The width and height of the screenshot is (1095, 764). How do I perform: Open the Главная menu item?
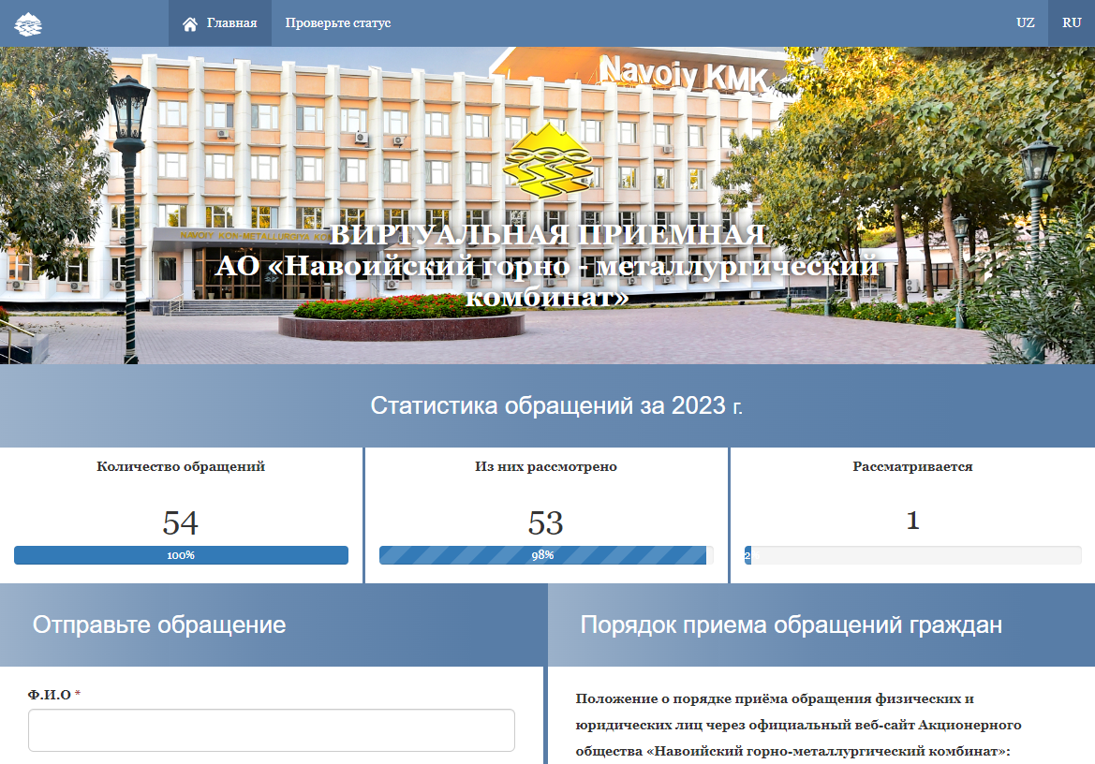230,23
